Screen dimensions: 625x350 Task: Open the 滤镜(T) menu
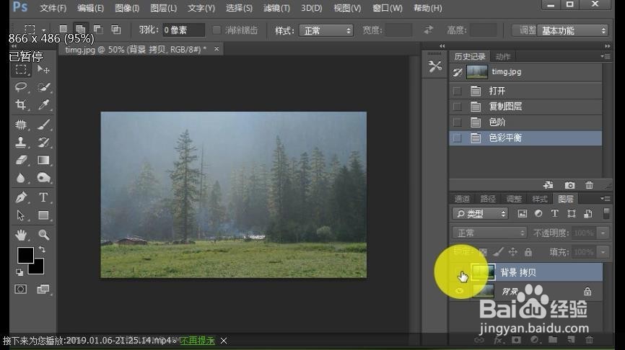[x=276, y=7]
